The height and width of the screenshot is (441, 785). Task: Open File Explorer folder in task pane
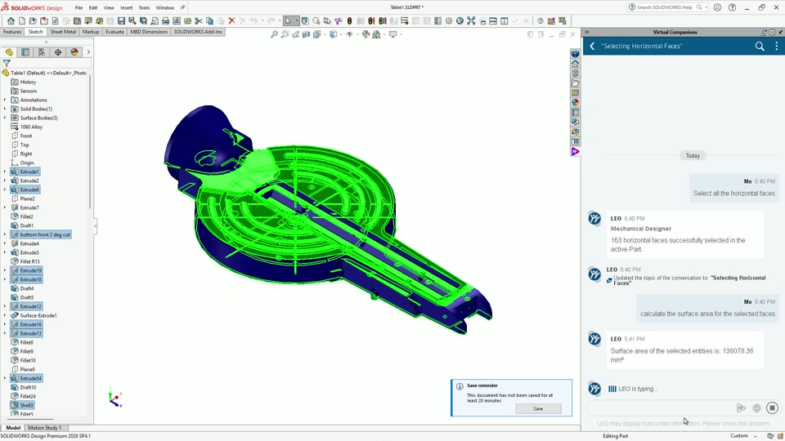coord(575,83)
